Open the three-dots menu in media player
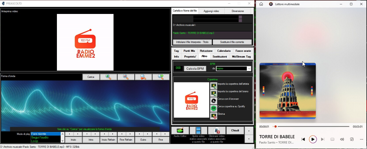 pos(361,139)
